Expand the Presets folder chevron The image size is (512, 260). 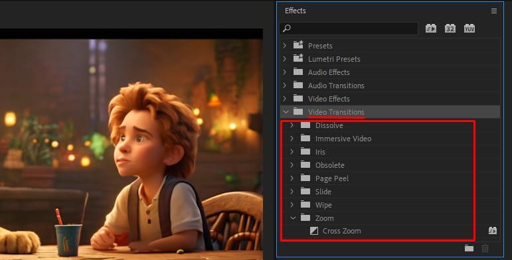tap(285, 45)
